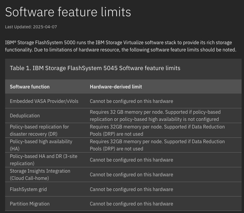Select the Storage Insights Integration cell

pos(40,174)
